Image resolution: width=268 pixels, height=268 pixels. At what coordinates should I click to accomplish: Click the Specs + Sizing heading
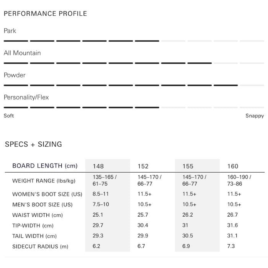33,144
